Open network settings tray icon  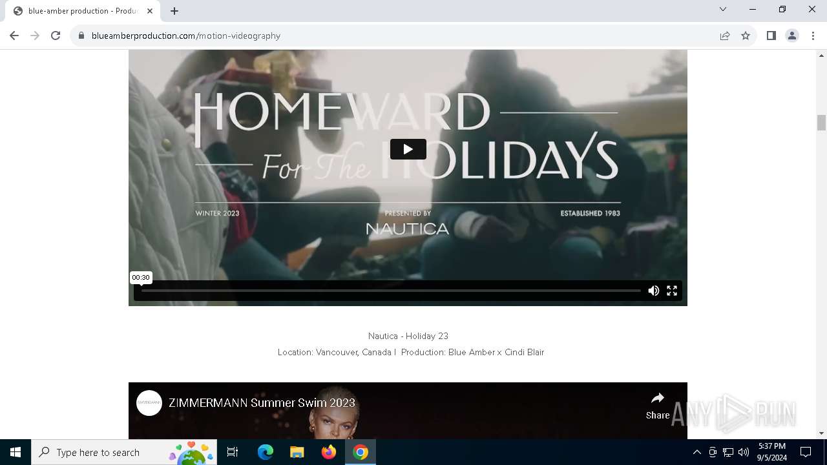(728, 452)
